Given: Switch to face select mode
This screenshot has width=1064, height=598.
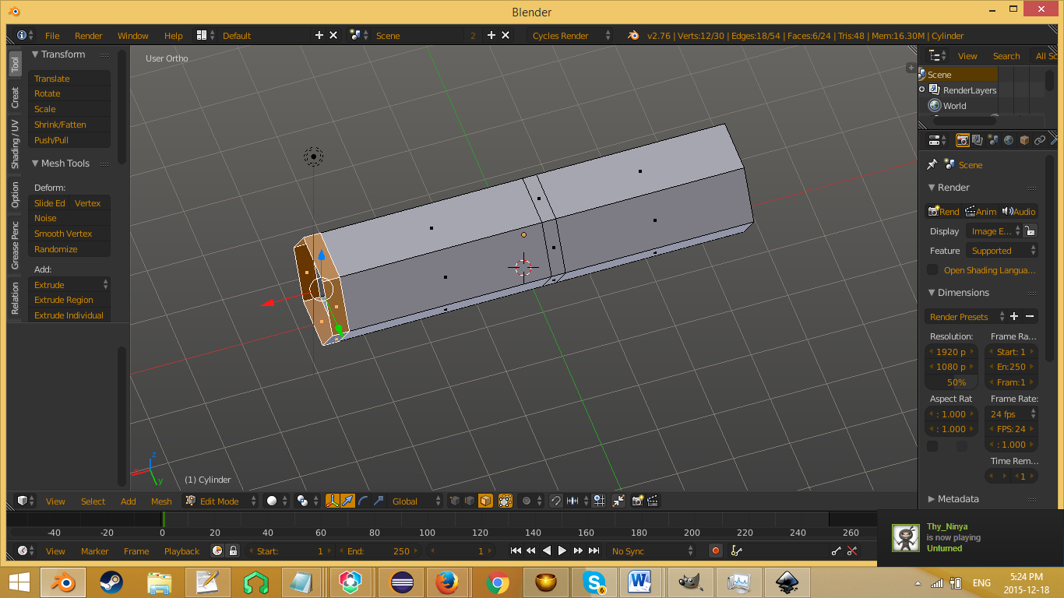Looking at the screenshot, I should coord(485,501).
